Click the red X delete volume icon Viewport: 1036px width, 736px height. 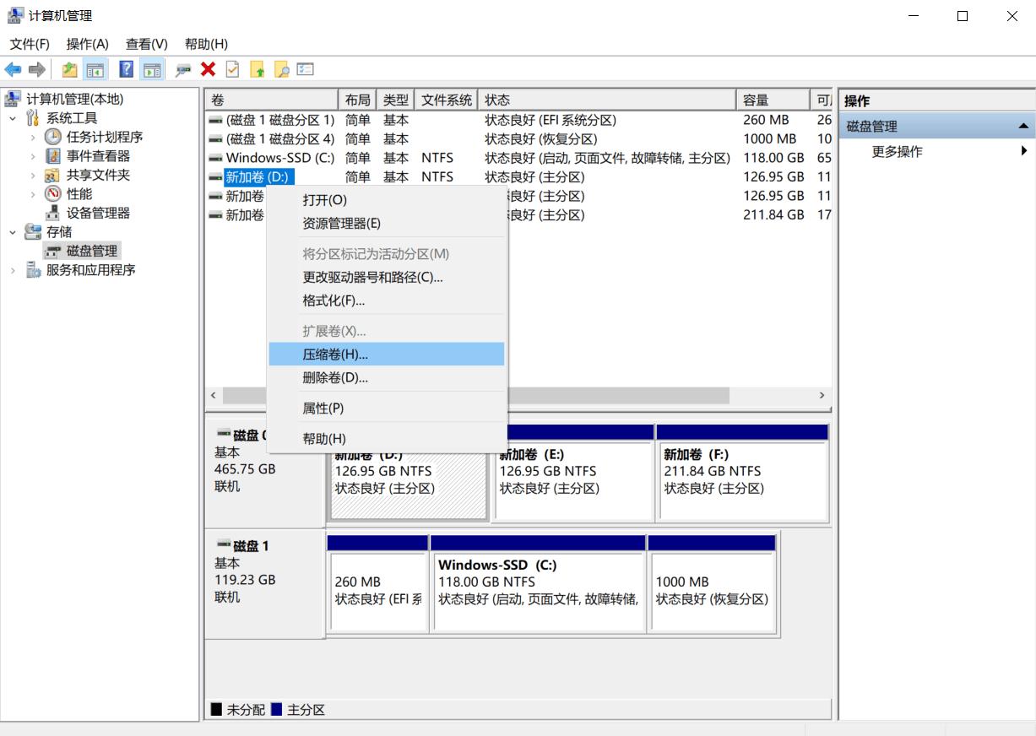click(x=208, y=69)
